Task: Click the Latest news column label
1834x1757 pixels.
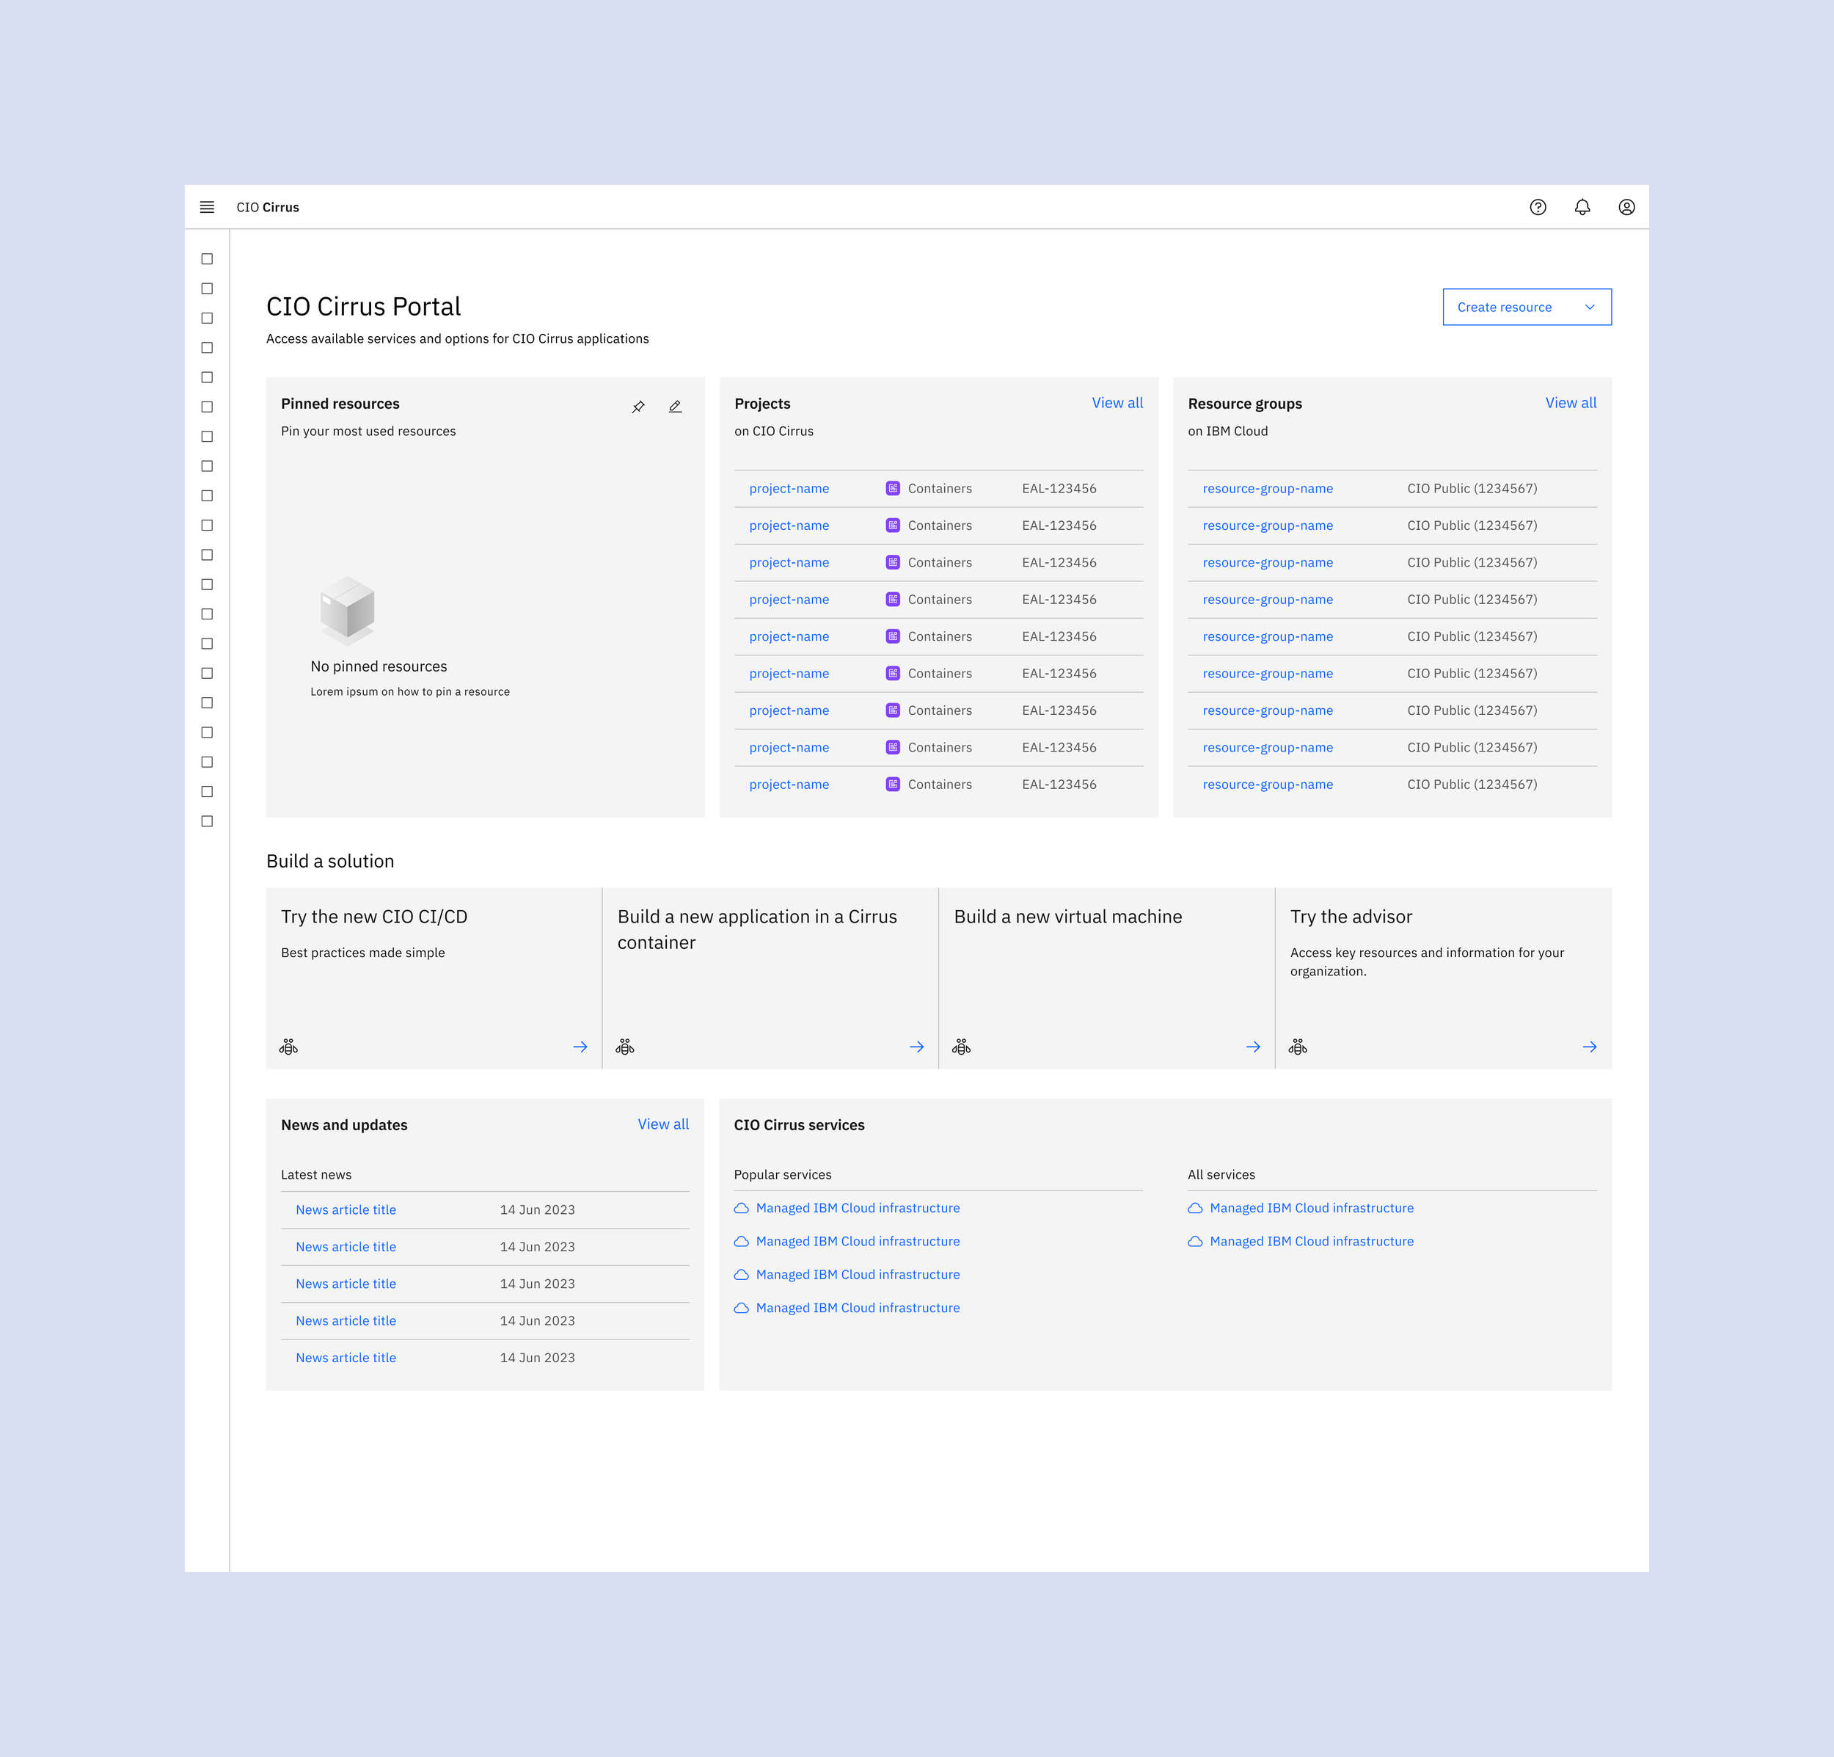Action: point(316,1175)
